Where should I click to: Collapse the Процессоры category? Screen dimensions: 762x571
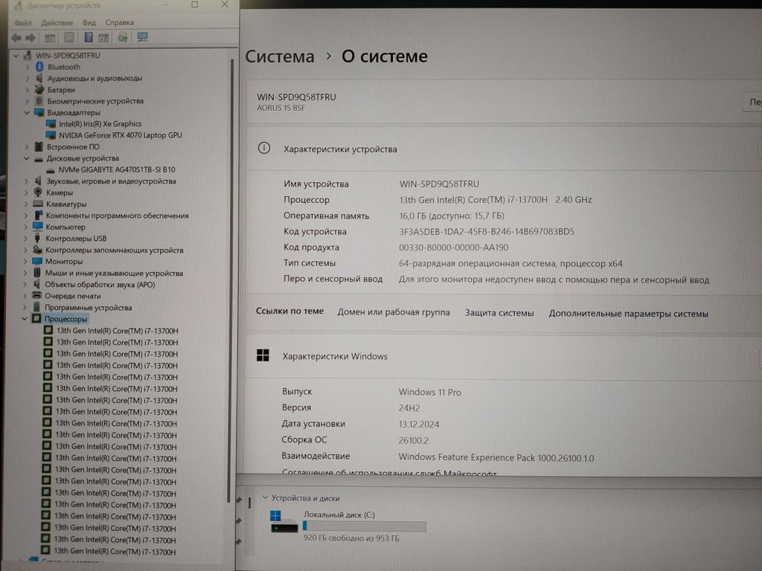tap(25, 319)
